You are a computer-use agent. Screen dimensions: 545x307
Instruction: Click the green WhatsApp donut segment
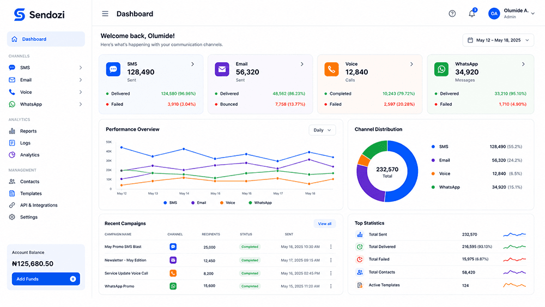coord(377,148)
